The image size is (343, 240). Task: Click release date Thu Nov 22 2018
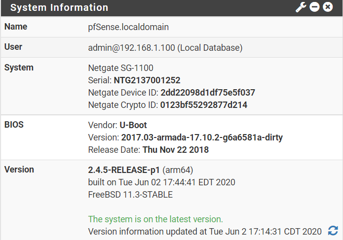[x=176, y=150]
